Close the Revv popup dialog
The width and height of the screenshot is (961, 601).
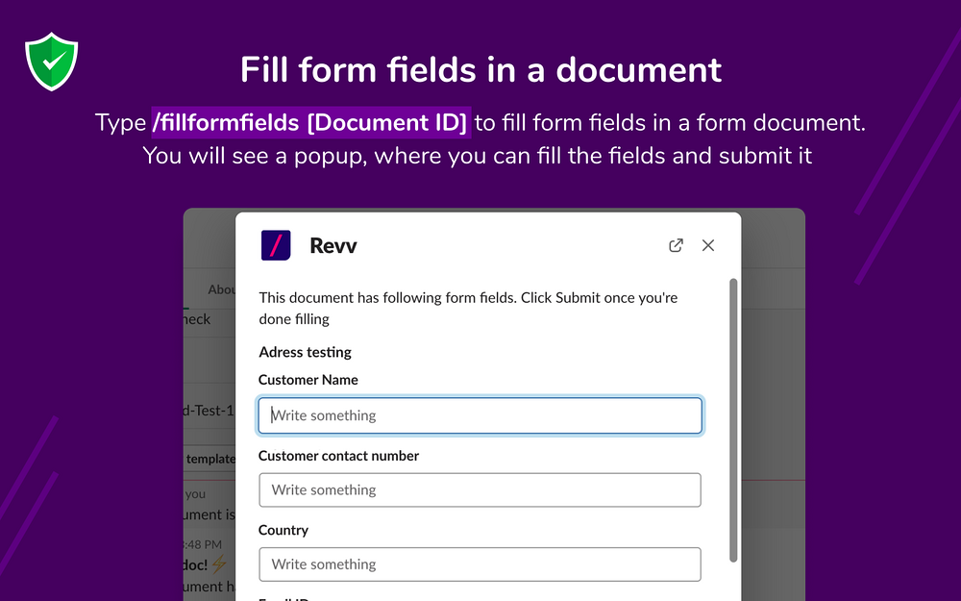[708, 245]
